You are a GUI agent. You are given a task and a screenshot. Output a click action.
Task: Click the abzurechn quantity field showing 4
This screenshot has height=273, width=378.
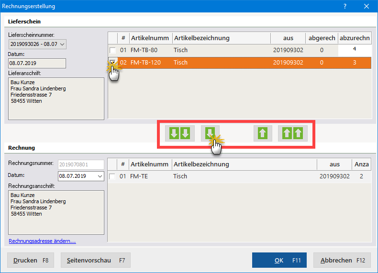click(x=355, y=50)
